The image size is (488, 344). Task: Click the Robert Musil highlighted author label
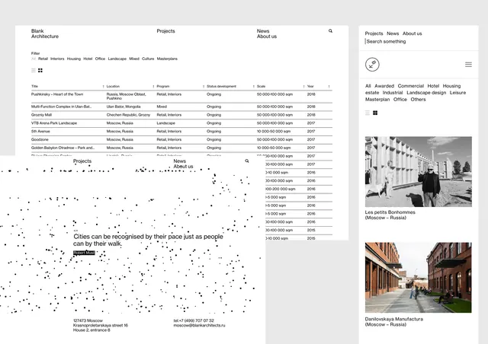pos(84,253)
